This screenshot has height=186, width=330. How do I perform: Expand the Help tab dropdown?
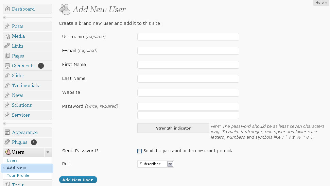(321, 3)
